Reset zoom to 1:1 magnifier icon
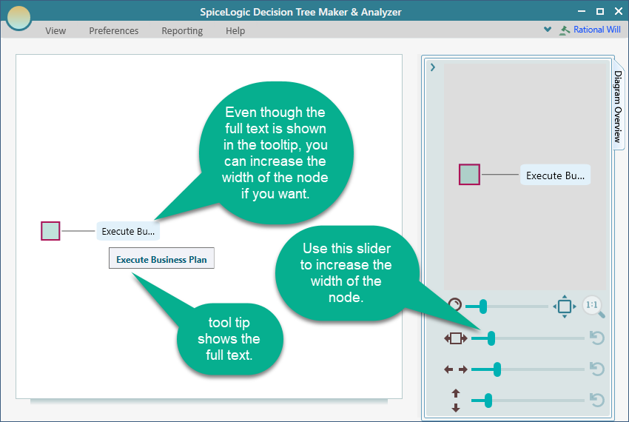Image resolution: width=629 pixels, height=422 pixels. pos(593,306)
